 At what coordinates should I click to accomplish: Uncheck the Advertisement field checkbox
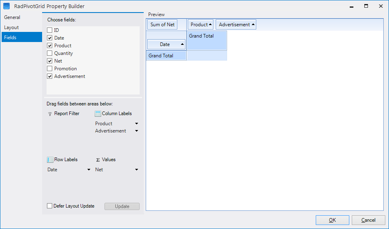pyautogui.click(x=50, y=76)
